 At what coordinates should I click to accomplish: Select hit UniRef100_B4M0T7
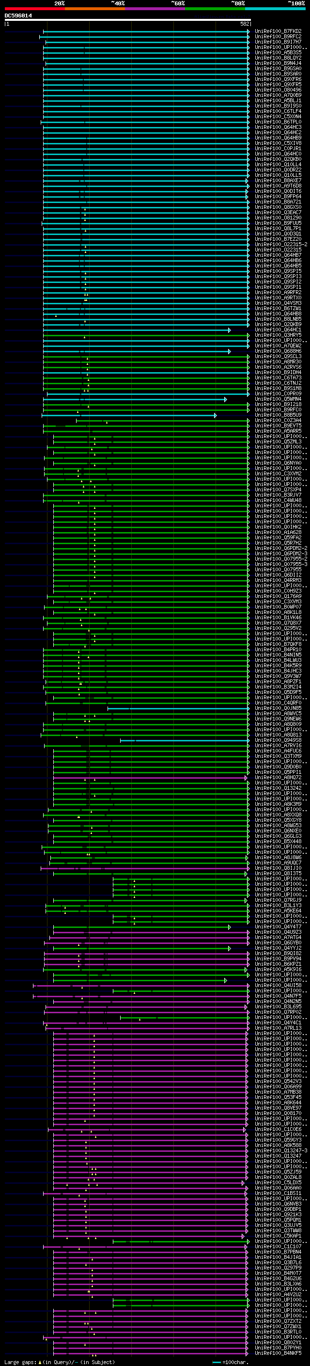(278, 1273)
